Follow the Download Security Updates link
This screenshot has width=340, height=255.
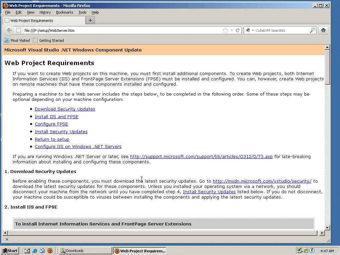[65, 109]
